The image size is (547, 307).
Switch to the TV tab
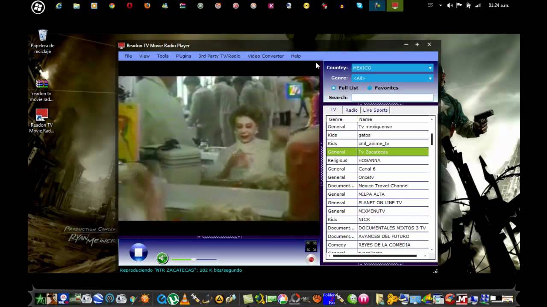coord(333,110)
